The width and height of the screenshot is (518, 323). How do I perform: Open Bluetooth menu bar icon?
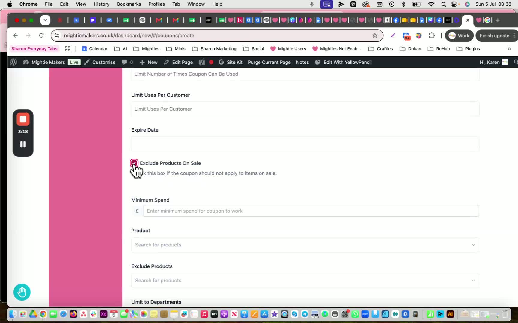point(403,4)
